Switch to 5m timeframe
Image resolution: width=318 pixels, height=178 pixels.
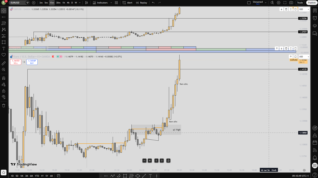(x=46, y=3)
